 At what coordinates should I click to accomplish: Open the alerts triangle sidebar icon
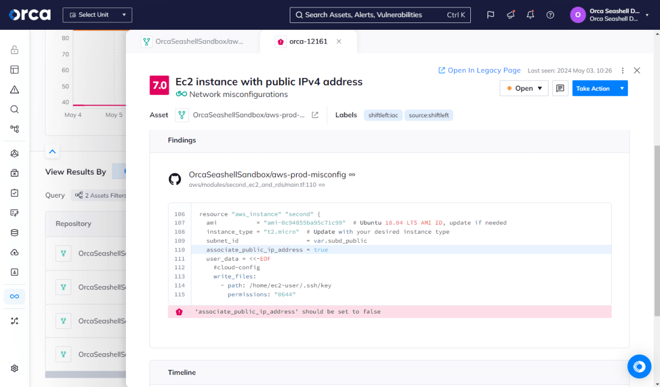[14, 90]
